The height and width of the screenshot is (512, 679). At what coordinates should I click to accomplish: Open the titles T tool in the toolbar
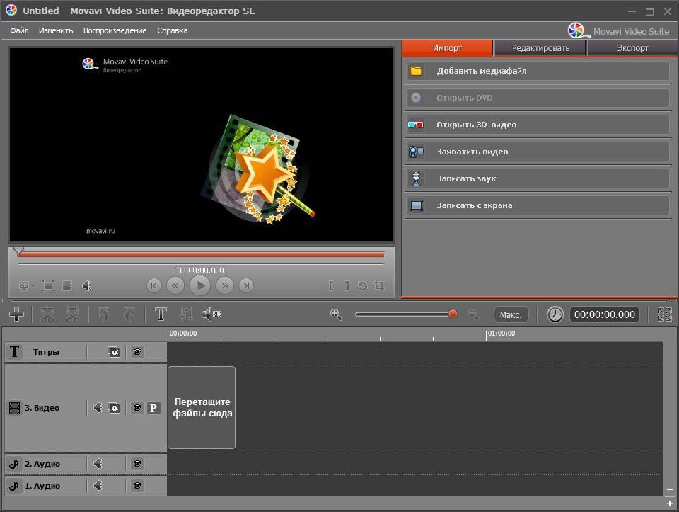pyautogui.click(x=161, y=314)
